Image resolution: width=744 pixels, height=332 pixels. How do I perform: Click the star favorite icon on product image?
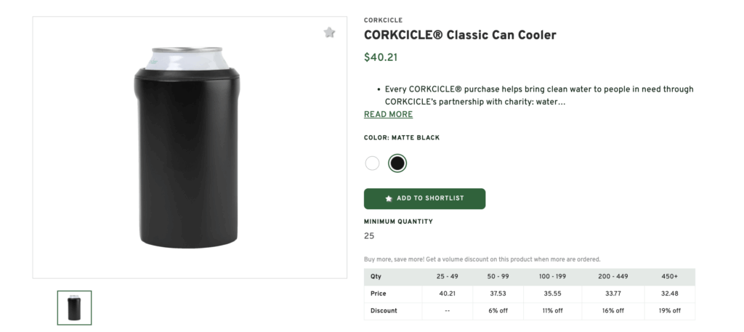[x=329, y=33]
